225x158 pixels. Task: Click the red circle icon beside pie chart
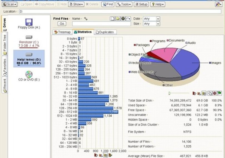click(x=214, y=93)
